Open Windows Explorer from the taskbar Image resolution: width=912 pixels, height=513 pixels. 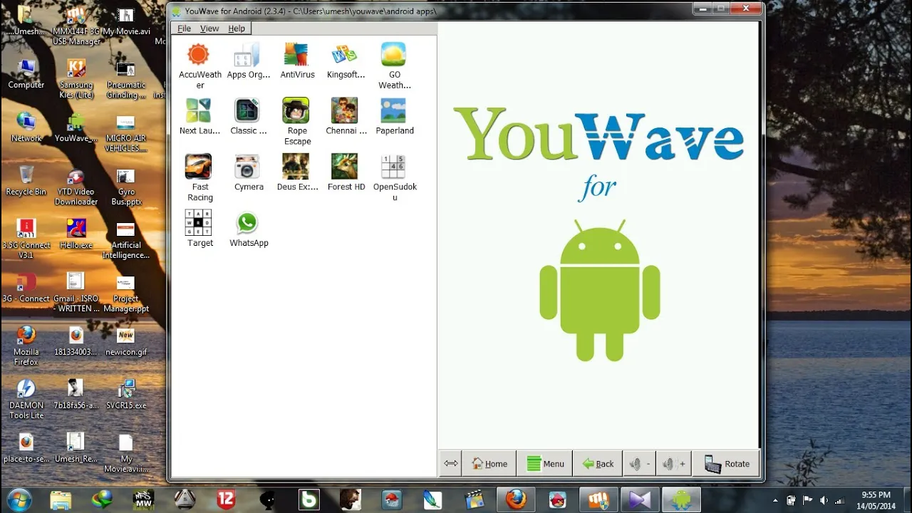point(61,499)
